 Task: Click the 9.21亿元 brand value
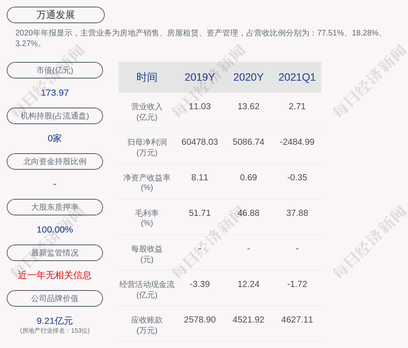(x=55, y=321)
